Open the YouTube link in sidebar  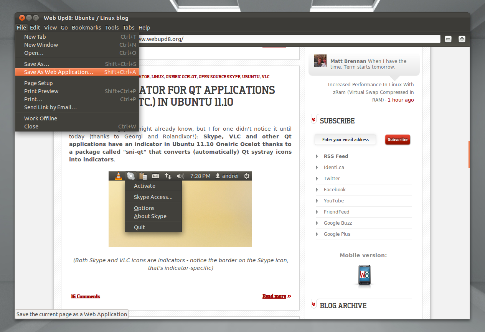[x=334, y=201]
